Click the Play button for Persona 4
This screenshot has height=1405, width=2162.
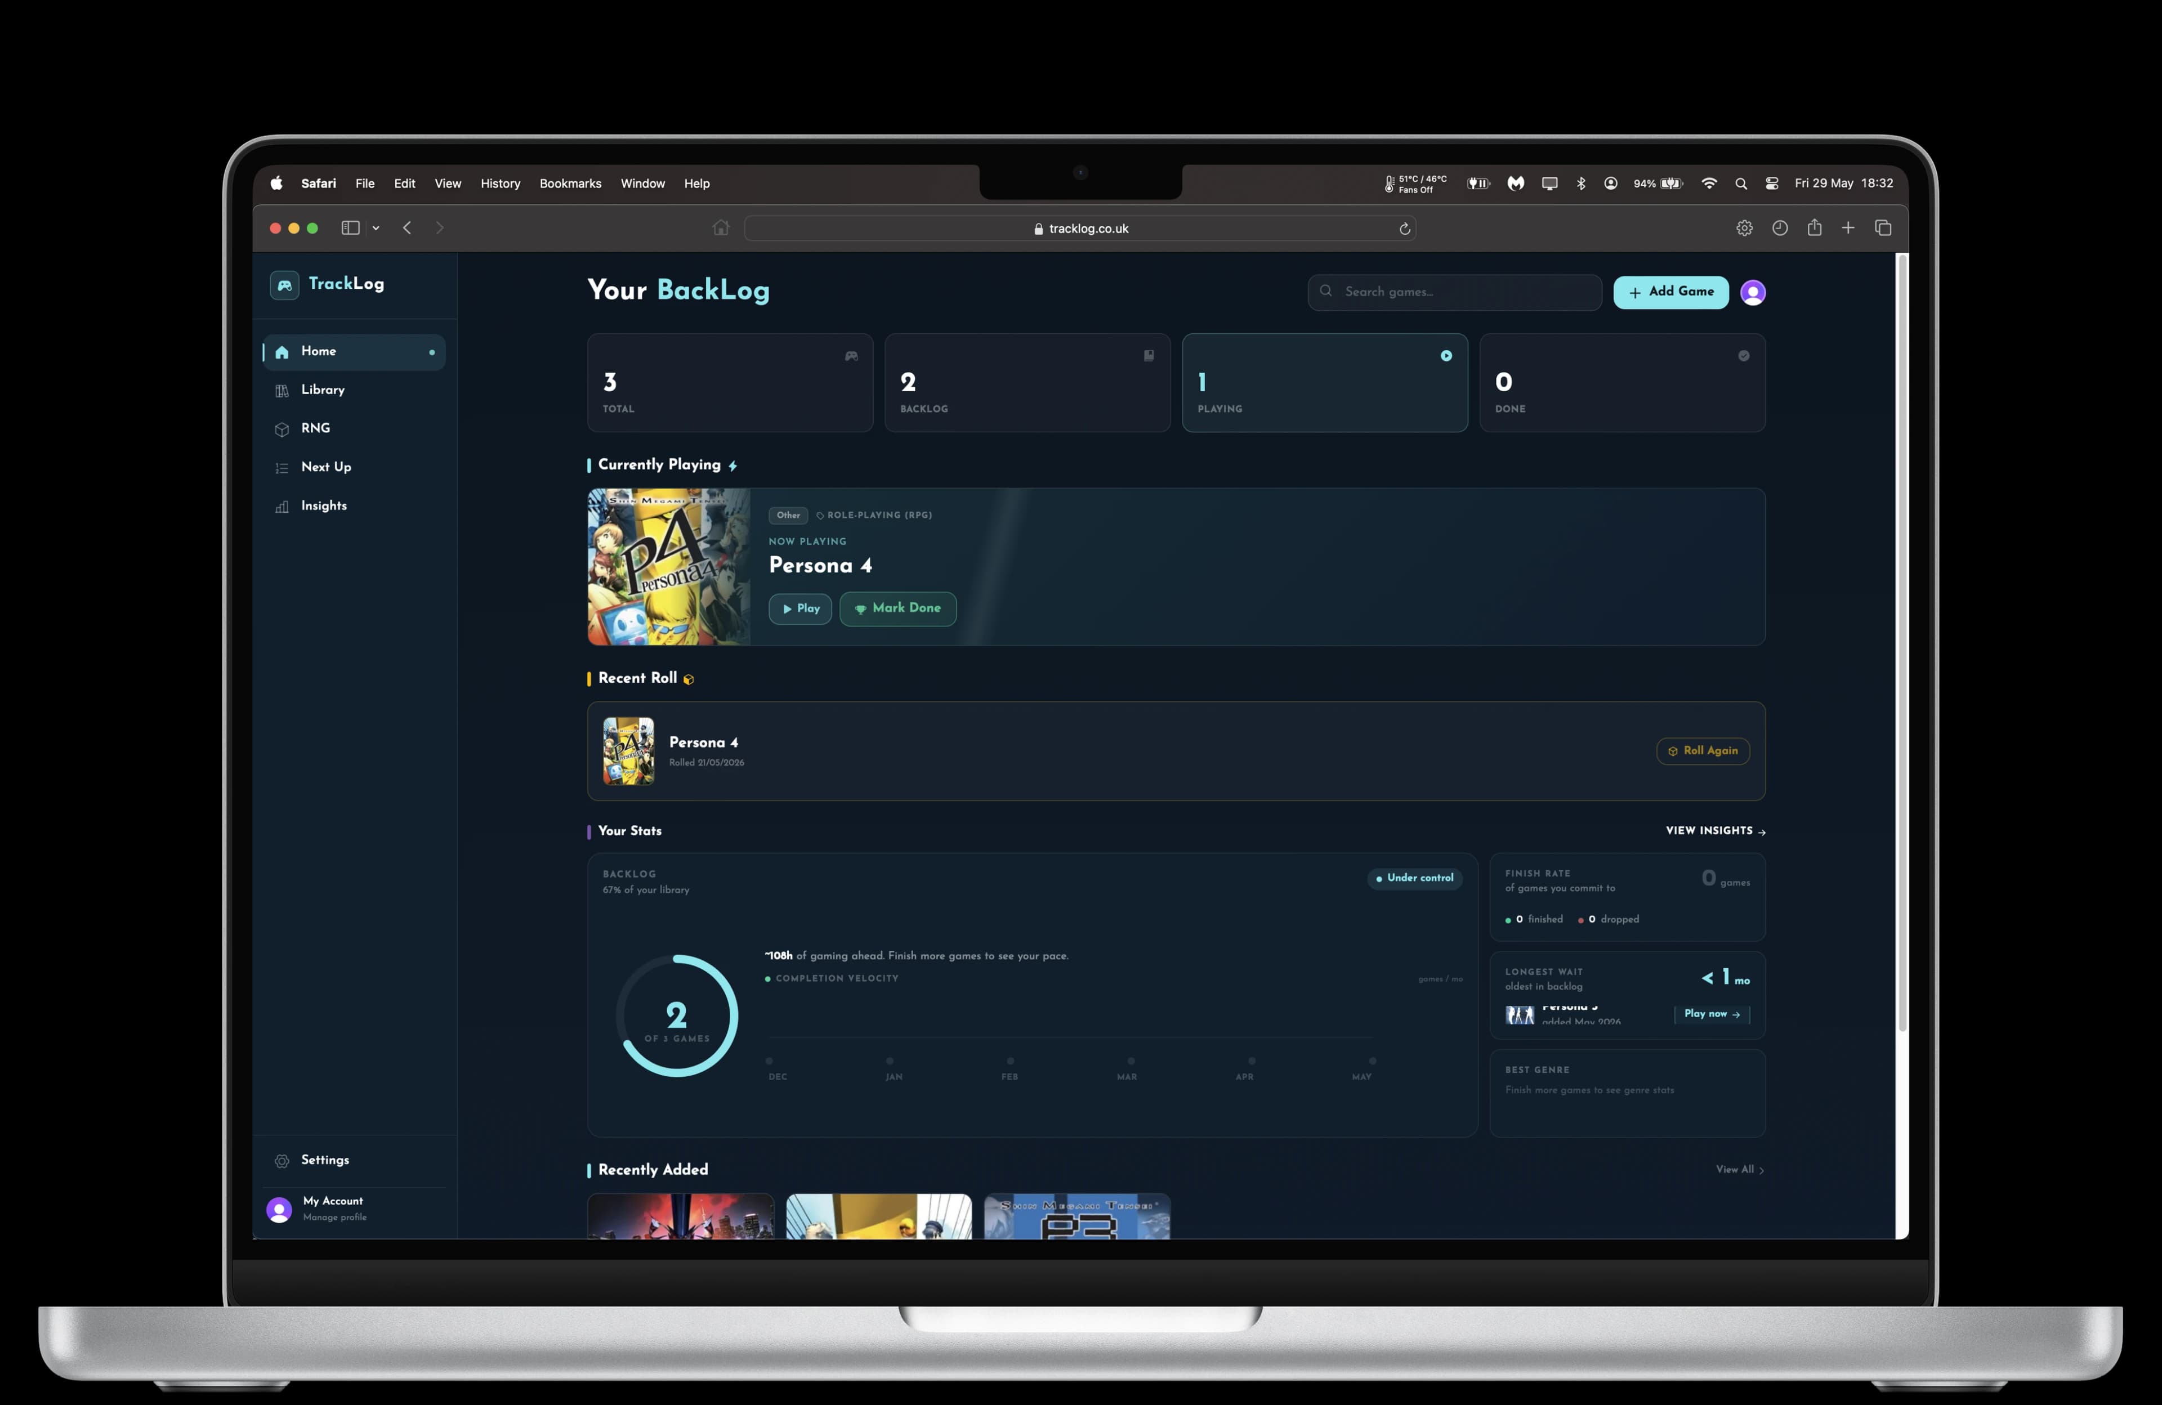click(x=800, y=608)
